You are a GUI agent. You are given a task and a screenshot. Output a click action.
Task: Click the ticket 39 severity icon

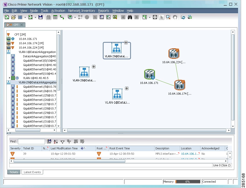(12, 154)
